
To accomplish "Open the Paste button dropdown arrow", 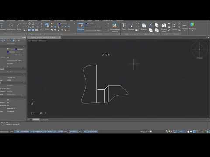I will coord(144,31).
